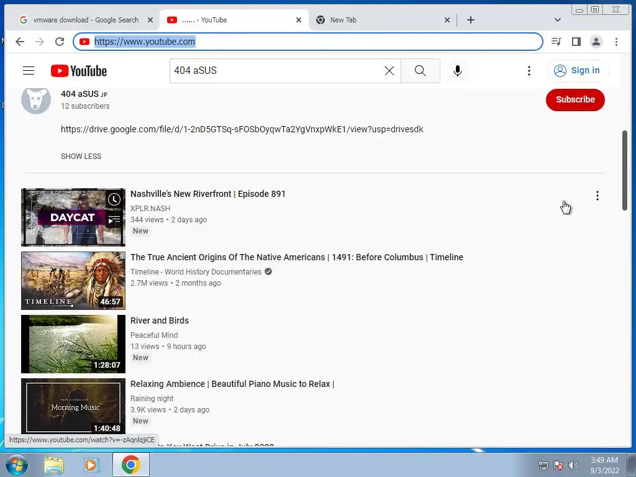Click the Sign in button
The height and width of the screenshot is (477, 636).
577,71
